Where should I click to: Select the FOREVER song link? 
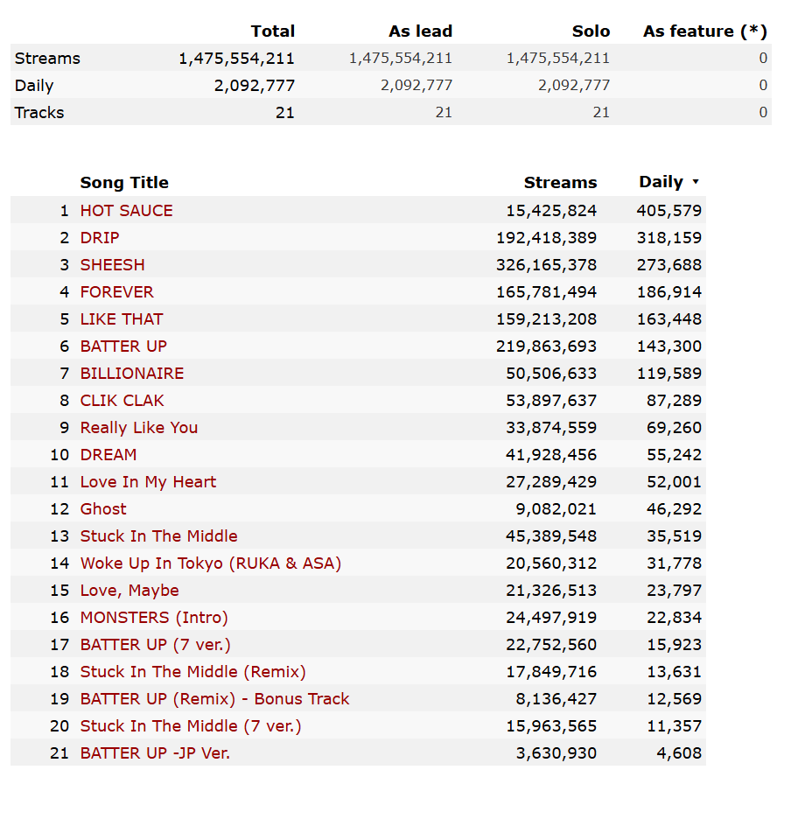coord(117,292)
